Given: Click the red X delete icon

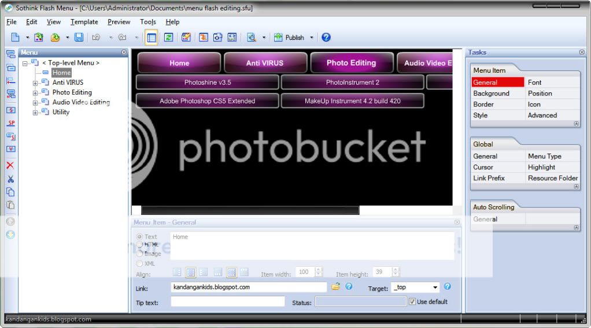Looking at the screenshot, I should point(10,165).
